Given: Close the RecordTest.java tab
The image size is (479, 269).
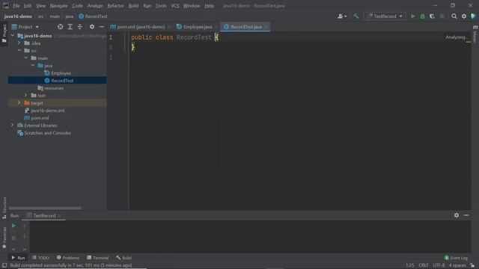Looking at the screenshot, I should click(x=266, y=27).
